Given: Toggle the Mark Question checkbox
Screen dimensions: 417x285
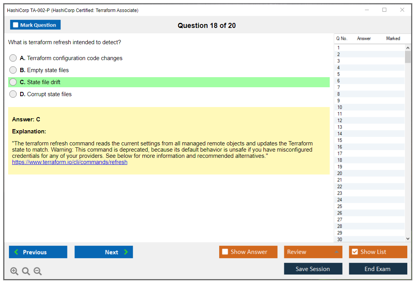Looking at the screenshot, I should [16, 25].
